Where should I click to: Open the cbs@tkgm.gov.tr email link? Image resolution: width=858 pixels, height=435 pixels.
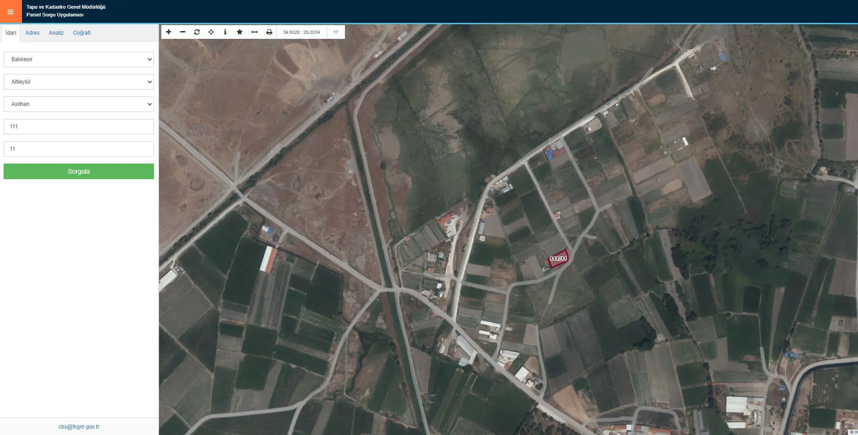[x=79, y=427]
